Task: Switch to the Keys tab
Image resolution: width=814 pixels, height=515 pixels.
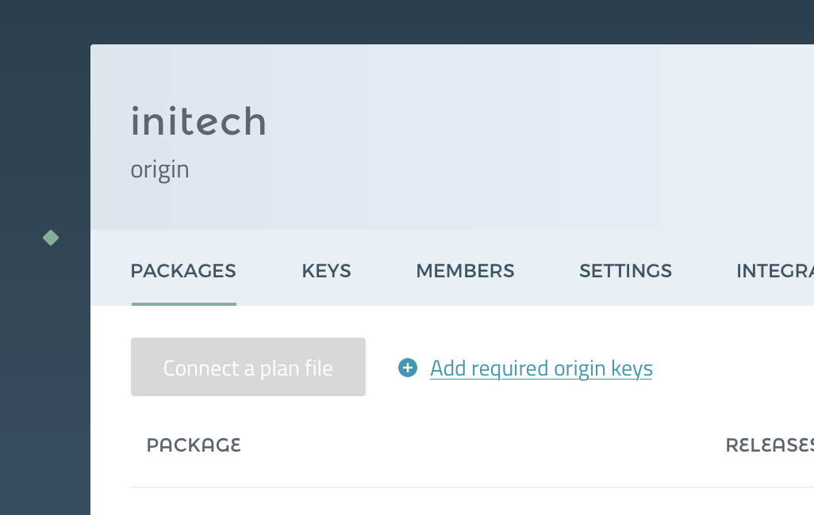Action: (x=327, y=271)
